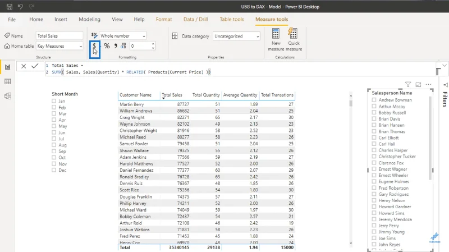Apply currency dollar format button
This screenshot has height=252, width=449.
94,46
